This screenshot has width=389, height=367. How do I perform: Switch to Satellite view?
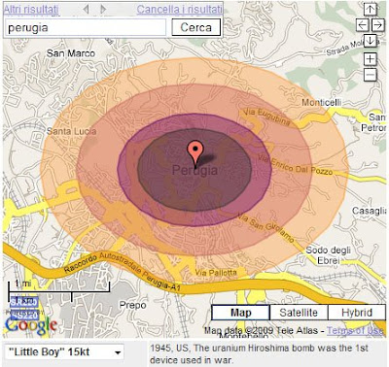point(299,313)
